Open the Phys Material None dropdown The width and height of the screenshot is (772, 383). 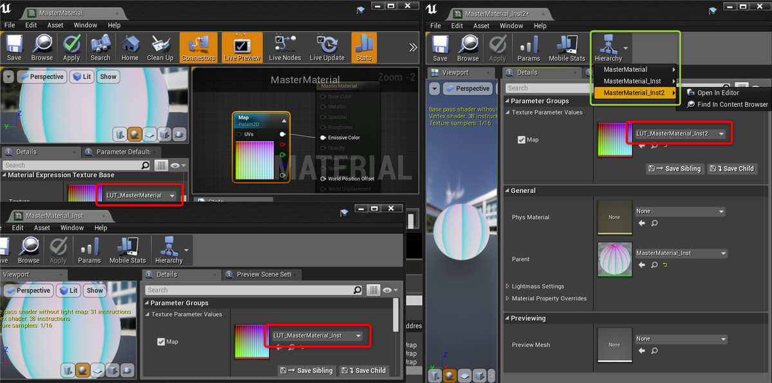(x=681, y=211)
